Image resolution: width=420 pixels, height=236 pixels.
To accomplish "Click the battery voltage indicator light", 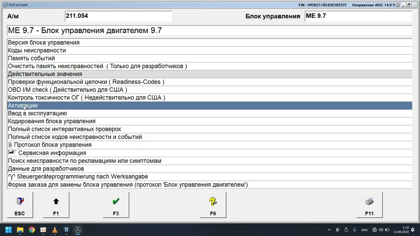I will 398,5.
